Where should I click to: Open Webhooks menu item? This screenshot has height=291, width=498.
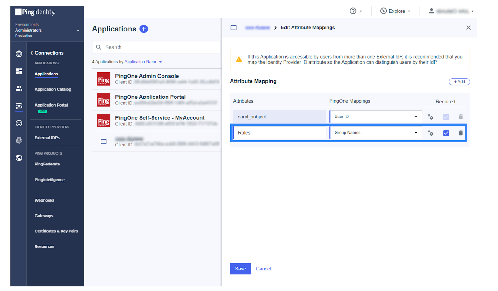pyautogui.click(x=45, y=201)
